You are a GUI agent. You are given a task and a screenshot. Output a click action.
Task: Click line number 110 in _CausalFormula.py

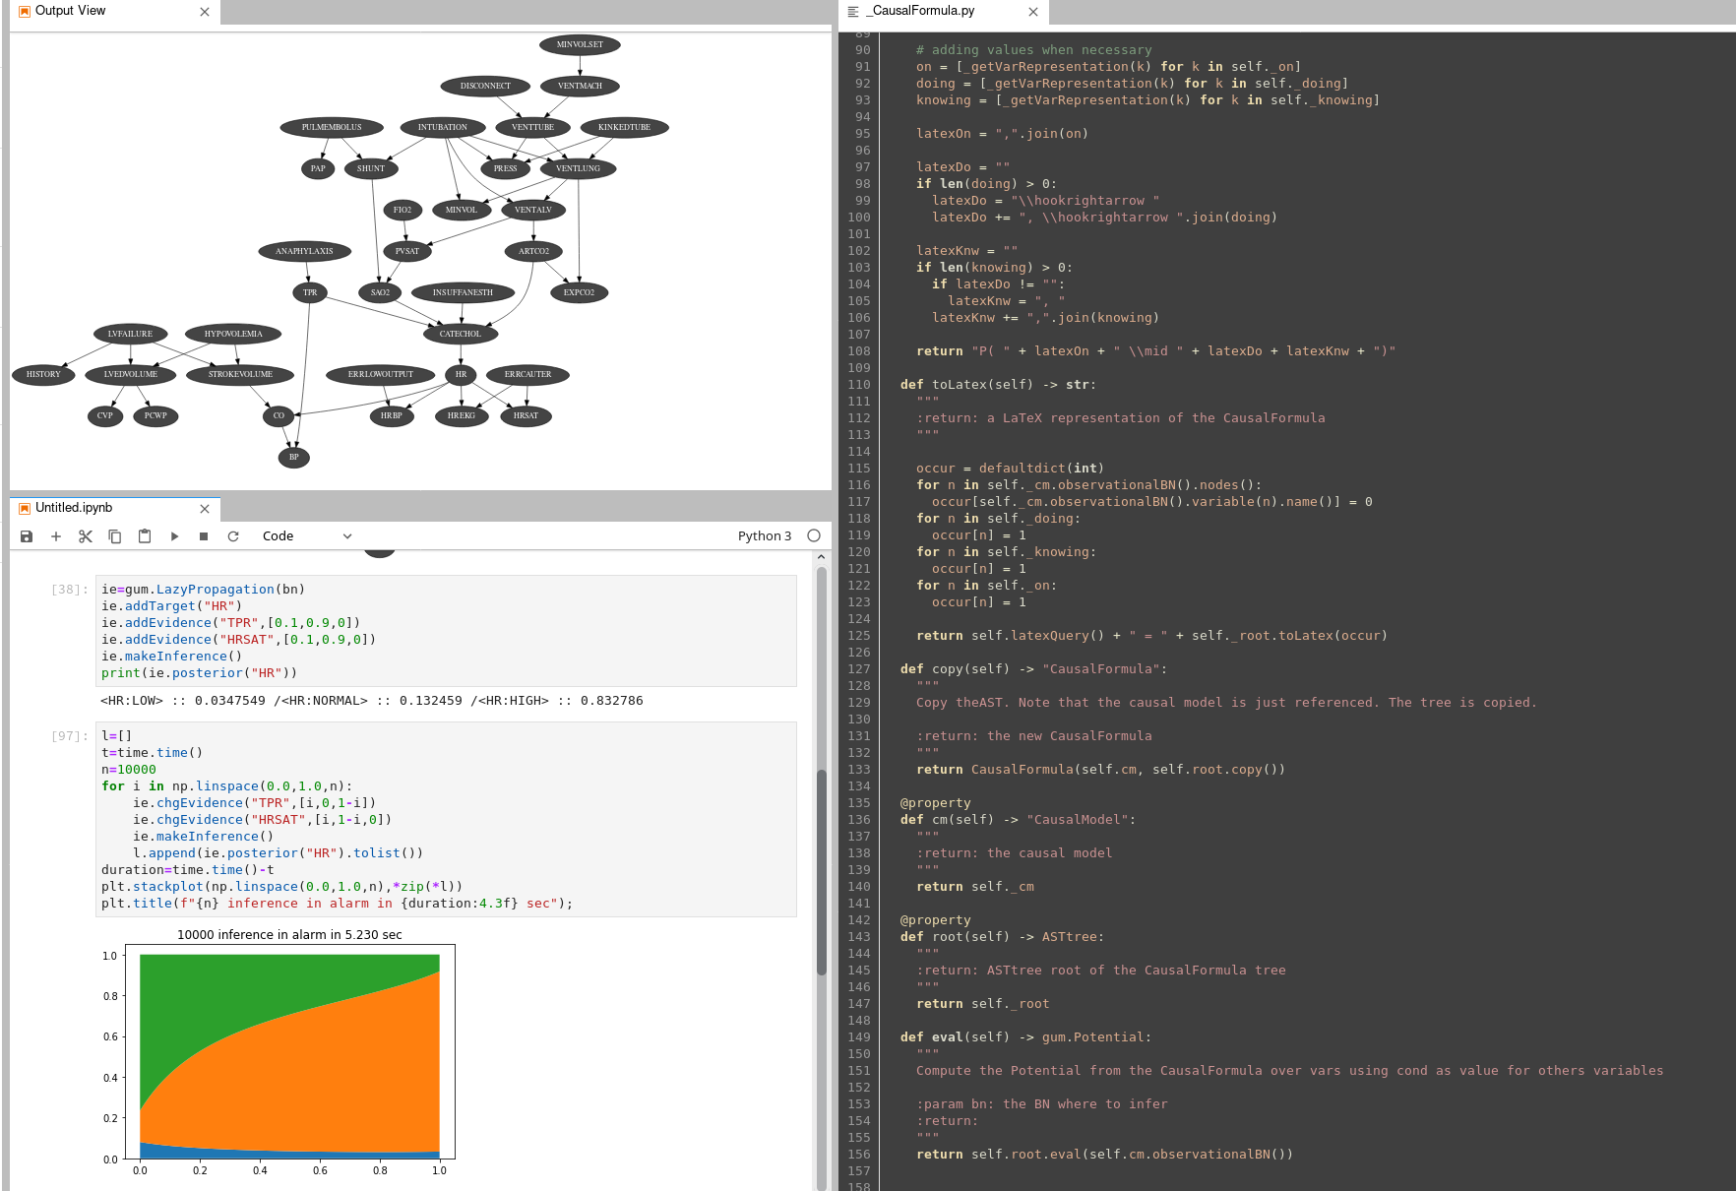(x=858, y=384)
